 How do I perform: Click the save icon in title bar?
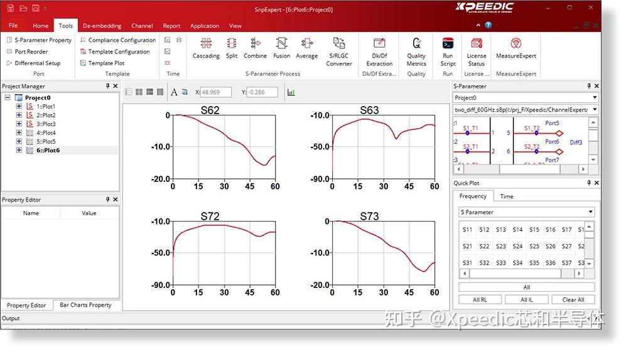(36, 8)
